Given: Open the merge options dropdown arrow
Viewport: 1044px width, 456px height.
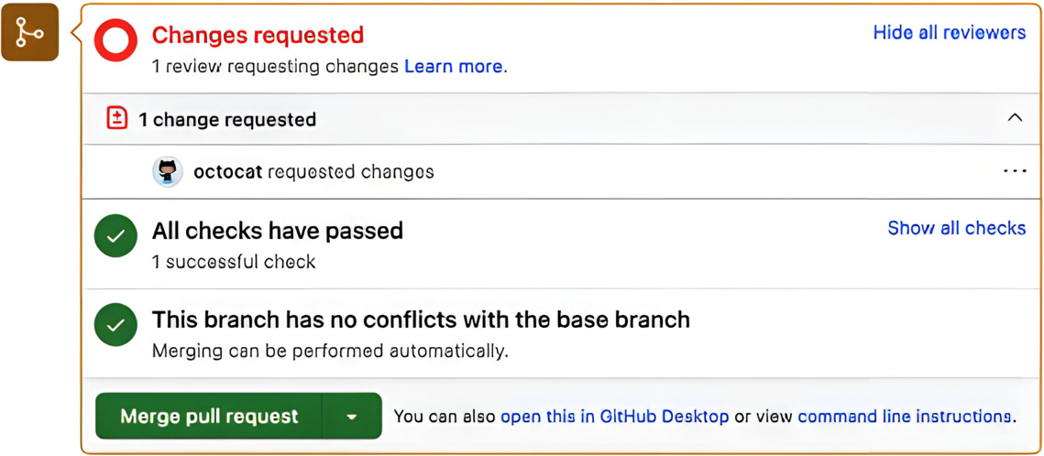Looking at the screenshot, I should [x=352, y=417].
